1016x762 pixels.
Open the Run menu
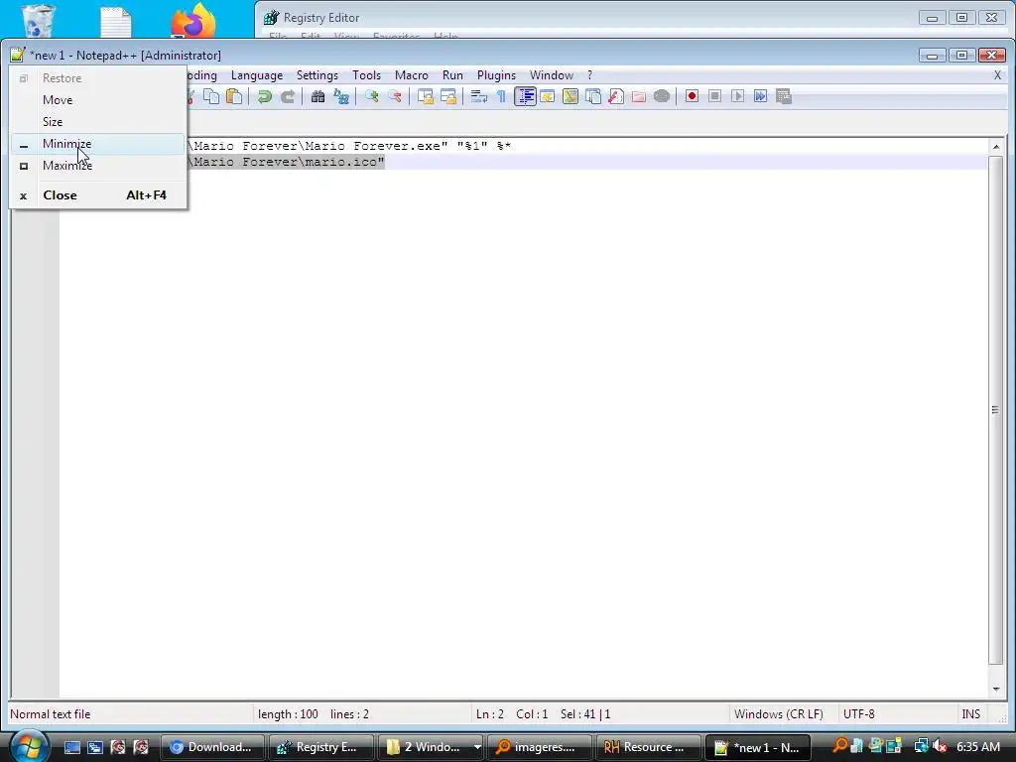pyautogui.click(x=452, y=75)
